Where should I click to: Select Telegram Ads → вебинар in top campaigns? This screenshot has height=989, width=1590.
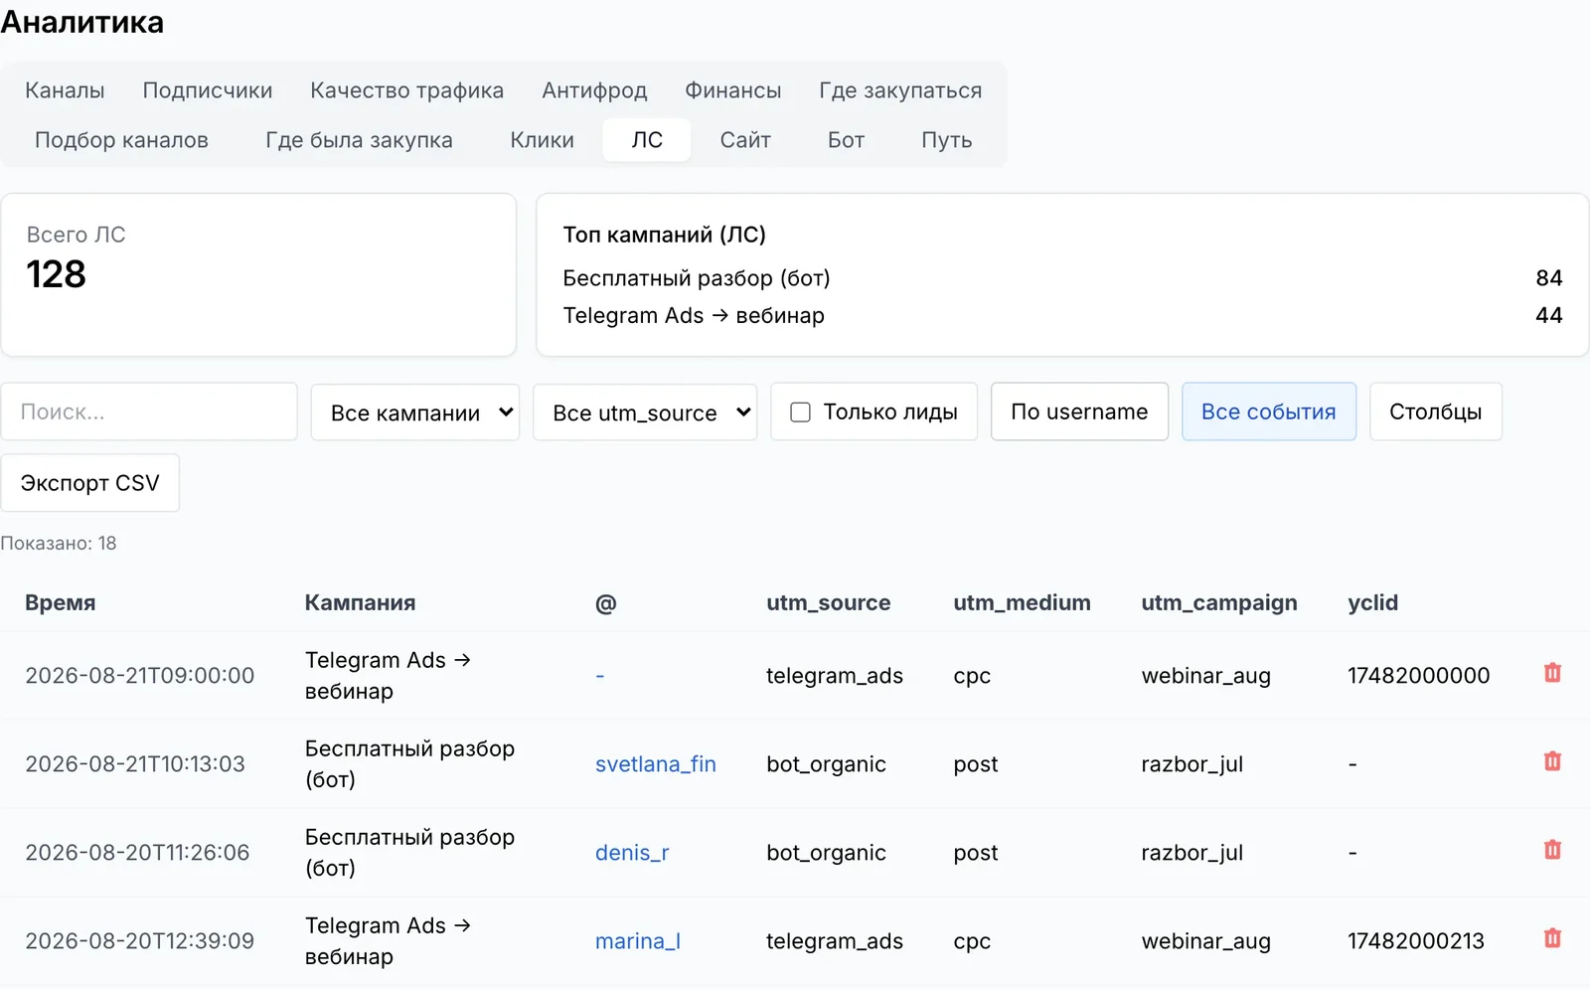(694, 315)
